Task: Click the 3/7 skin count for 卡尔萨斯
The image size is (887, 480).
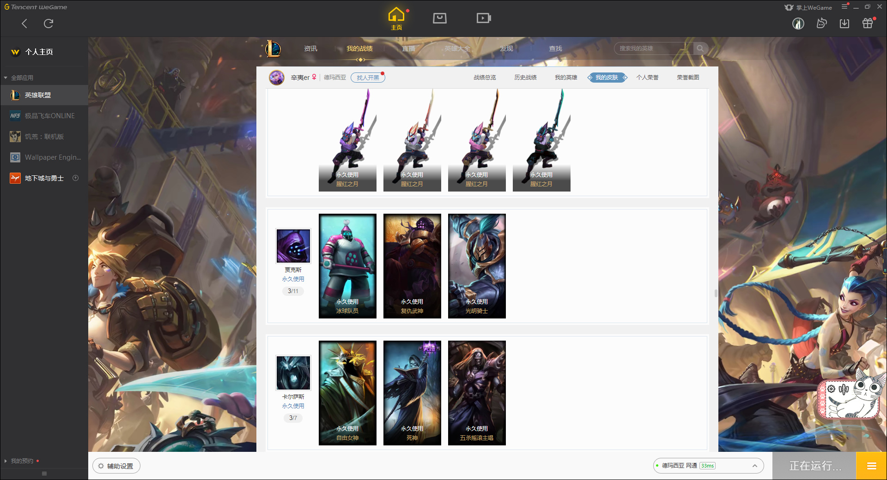Action: 293,418
